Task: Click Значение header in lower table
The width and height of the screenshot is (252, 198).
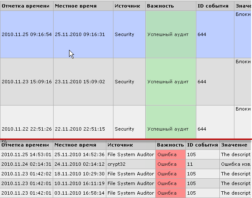Action: pos(234,145)
